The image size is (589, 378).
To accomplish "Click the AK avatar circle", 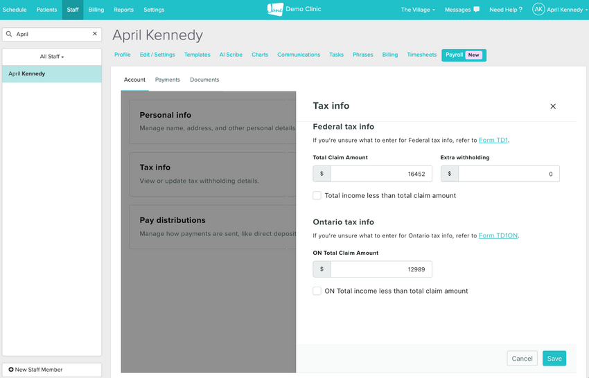I will coord(538,10).
